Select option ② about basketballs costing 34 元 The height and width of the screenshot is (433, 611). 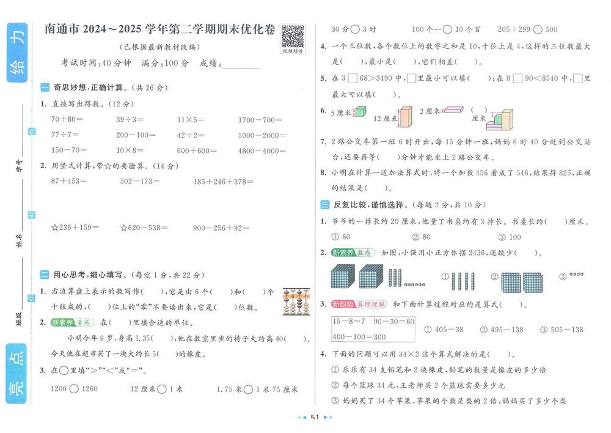[x=418, y=385]
